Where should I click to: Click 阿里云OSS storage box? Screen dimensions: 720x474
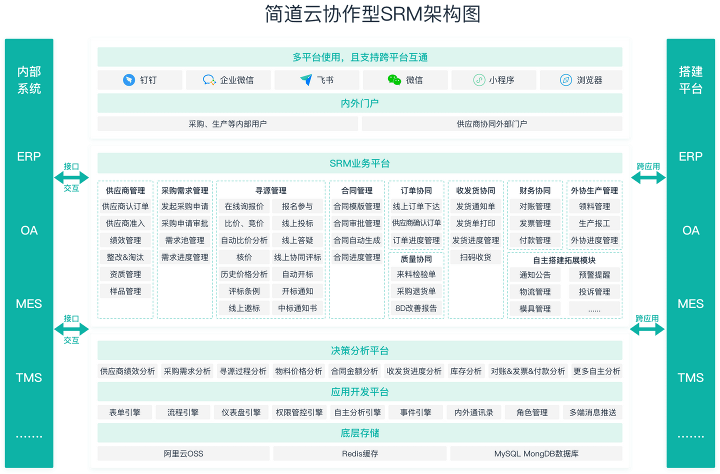tap(183, 453)
